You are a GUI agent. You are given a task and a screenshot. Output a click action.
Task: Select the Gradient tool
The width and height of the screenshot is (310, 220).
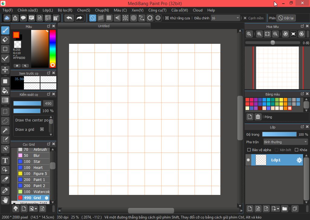5,100
